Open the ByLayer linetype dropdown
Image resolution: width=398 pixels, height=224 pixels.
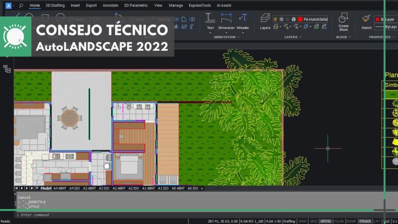coord(386,27)
